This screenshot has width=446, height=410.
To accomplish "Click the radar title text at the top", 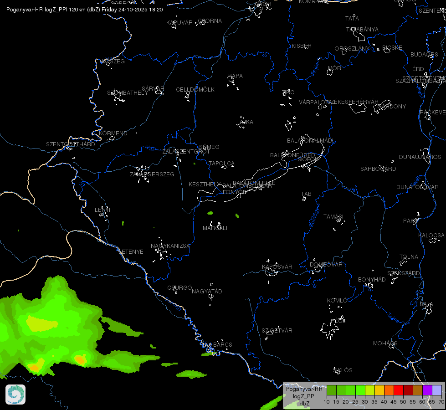I will [x=84, y=10].
